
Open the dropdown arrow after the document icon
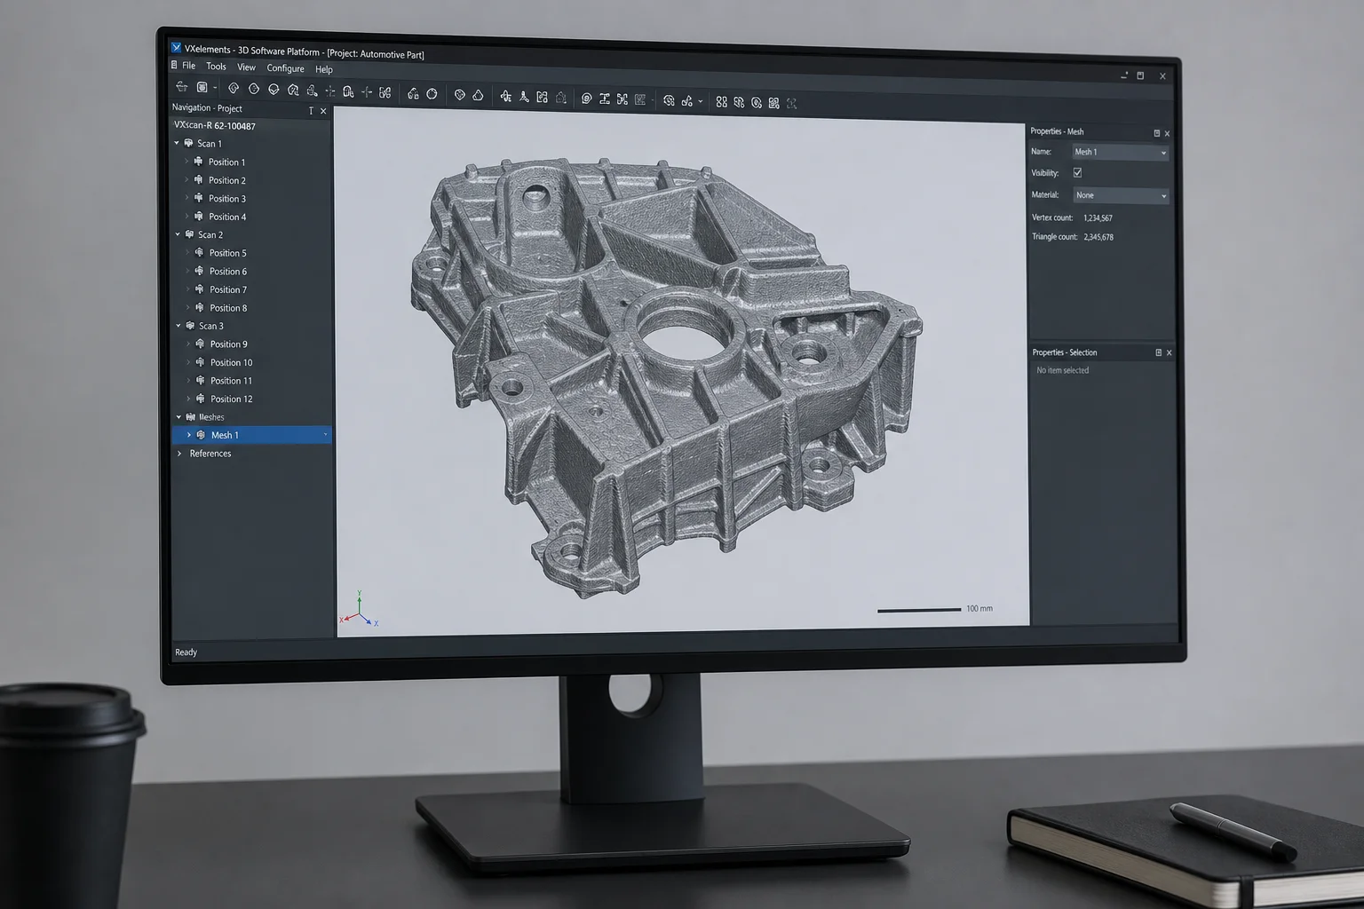[215, 88]
